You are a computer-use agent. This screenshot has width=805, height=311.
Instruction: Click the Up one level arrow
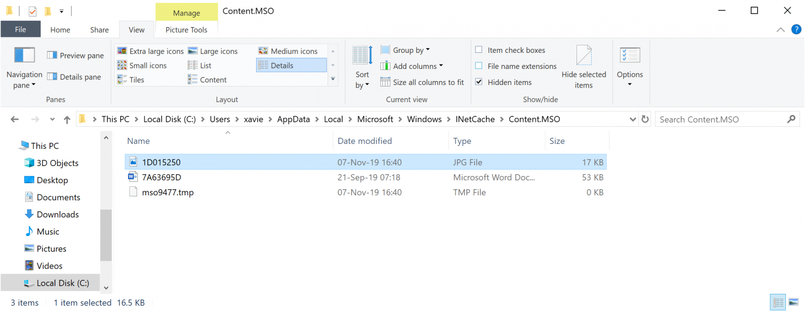tap(67, 120)
